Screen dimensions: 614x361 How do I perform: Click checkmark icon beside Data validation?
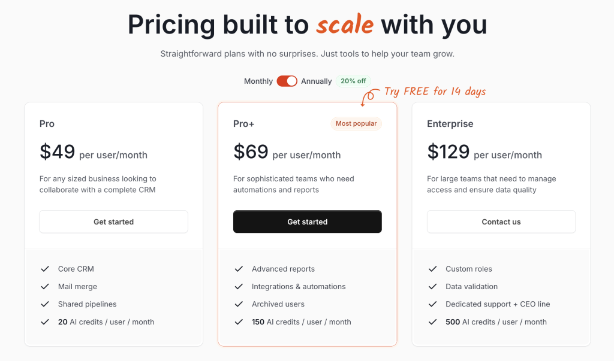[x=432, y=287]
